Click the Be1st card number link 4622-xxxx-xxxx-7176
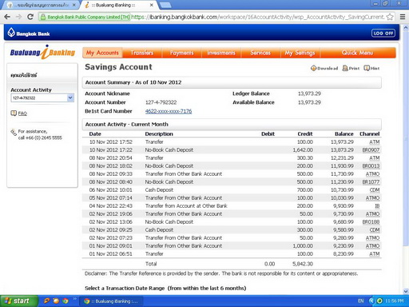Viewport: 409px width, 307px height. click(169, 111)
